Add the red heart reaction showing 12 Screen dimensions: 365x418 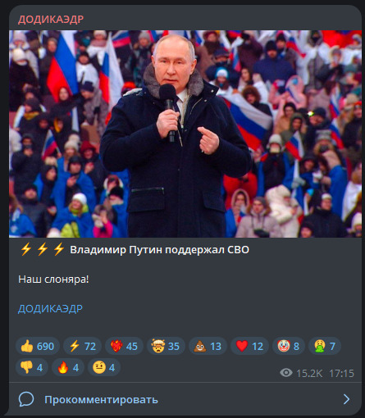tap(249, 346)
